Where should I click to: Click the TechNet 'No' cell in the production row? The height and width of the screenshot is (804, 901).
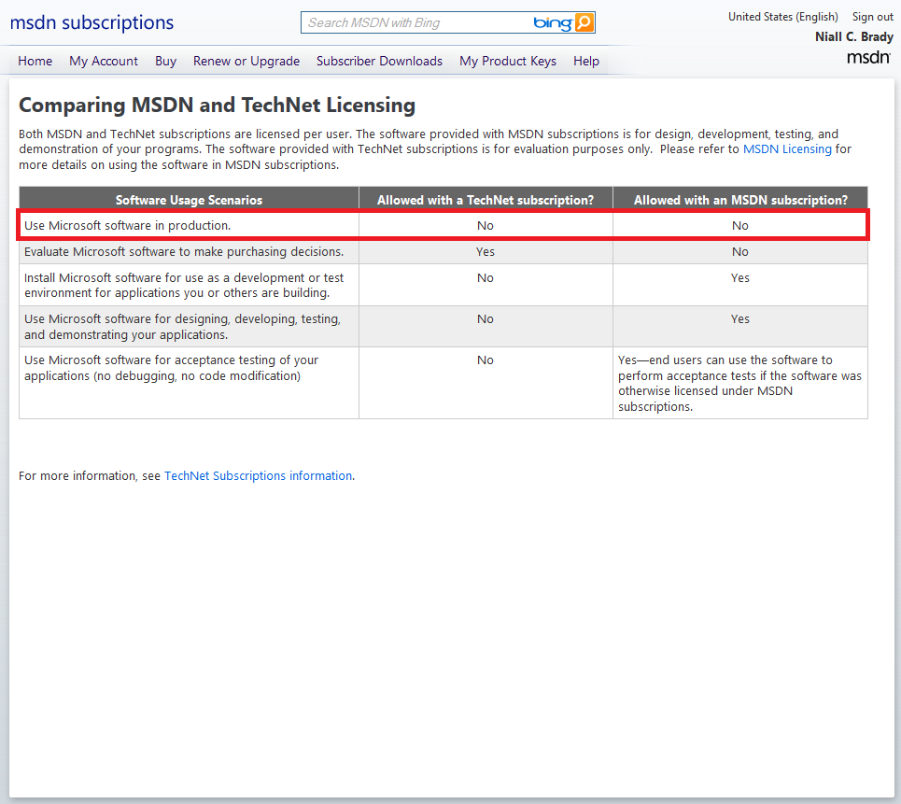click(486, 225)
